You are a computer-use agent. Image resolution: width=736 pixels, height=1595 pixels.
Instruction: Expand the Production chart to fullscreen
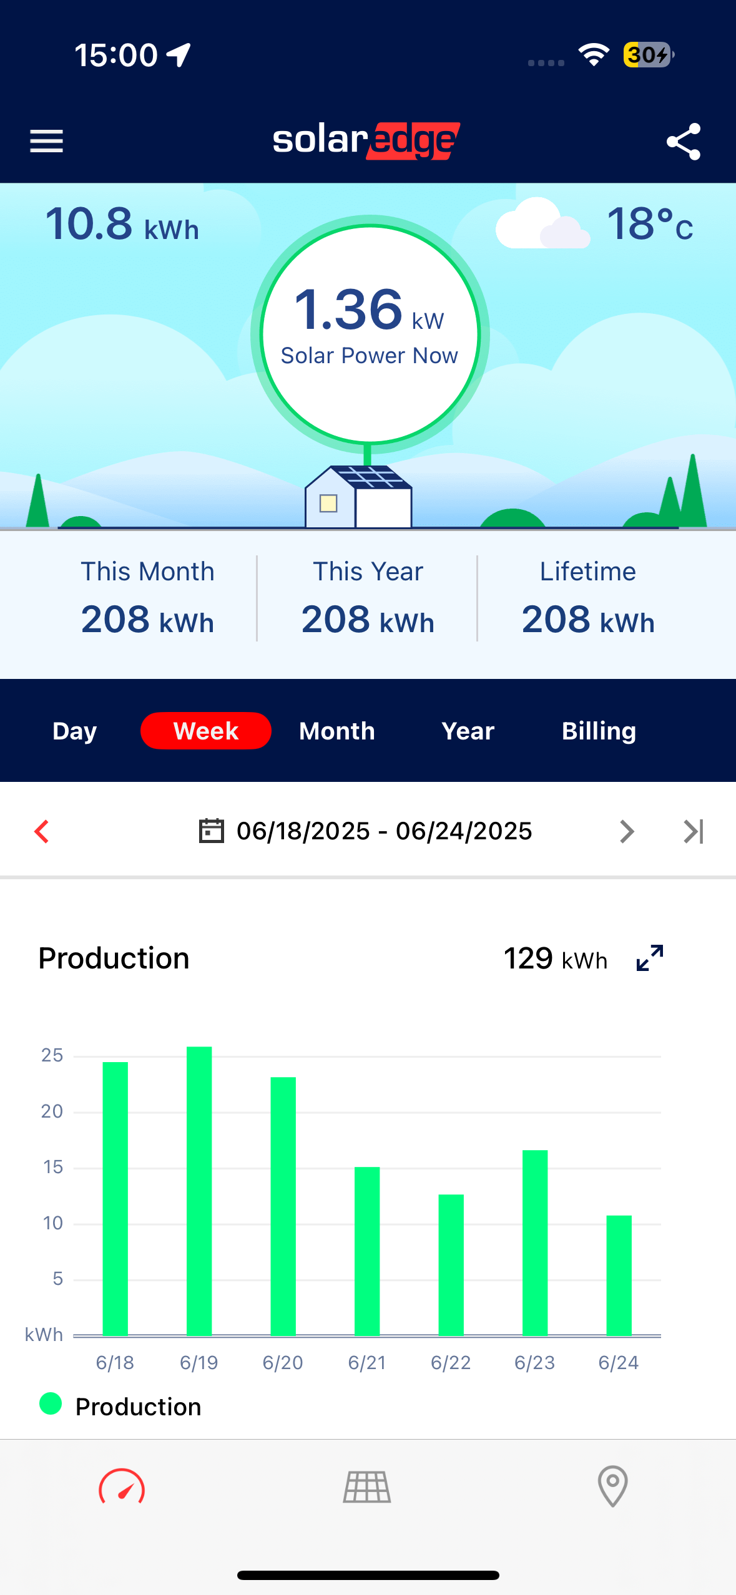coord(649,958)
